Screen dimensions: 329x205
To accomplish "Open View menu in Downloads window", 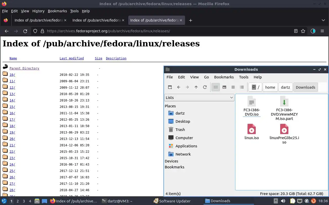I will (x=194, y=77).
